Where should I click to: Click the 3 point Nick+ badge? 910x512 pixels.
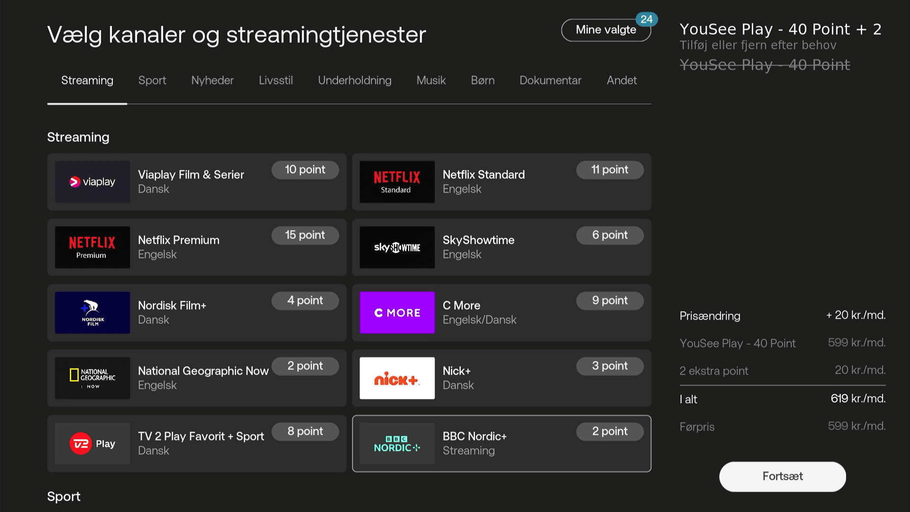(x=610, y=366)
